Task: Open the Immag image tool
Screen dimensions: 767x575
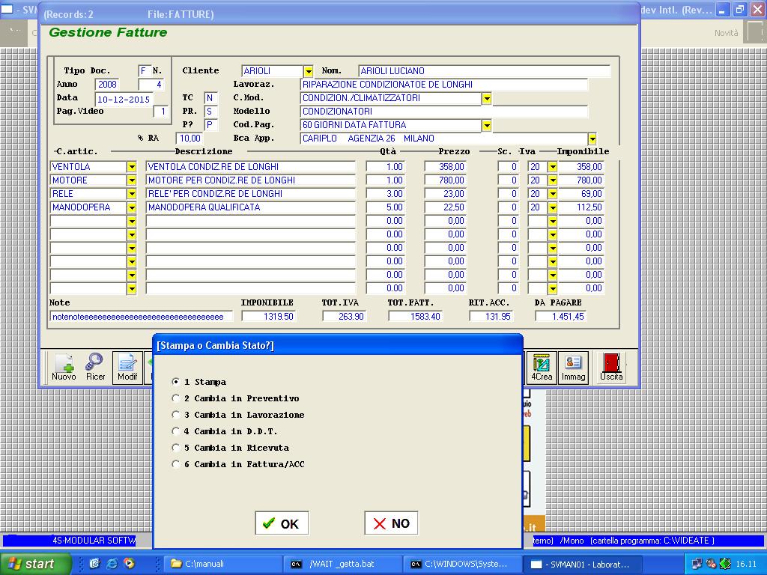Action: [x=573, y=367]
